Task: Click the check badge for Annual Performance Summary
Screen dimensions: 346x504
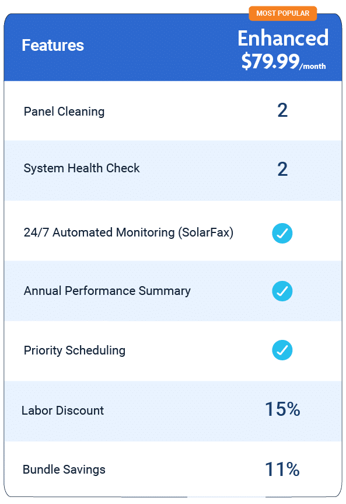Action: pos(282,291)
